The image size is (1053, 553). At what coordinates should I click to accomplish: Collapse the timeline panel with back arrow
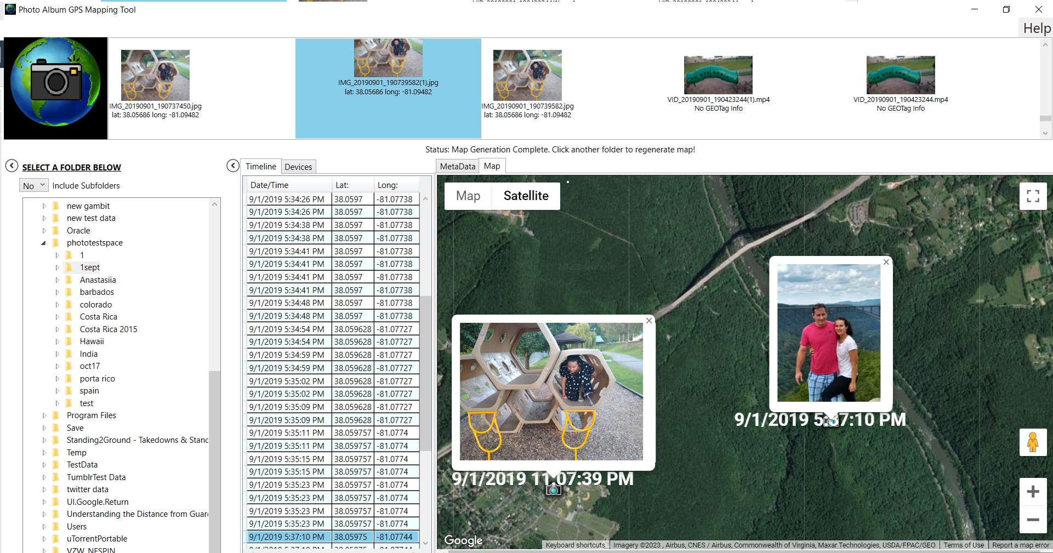(233, 166)
